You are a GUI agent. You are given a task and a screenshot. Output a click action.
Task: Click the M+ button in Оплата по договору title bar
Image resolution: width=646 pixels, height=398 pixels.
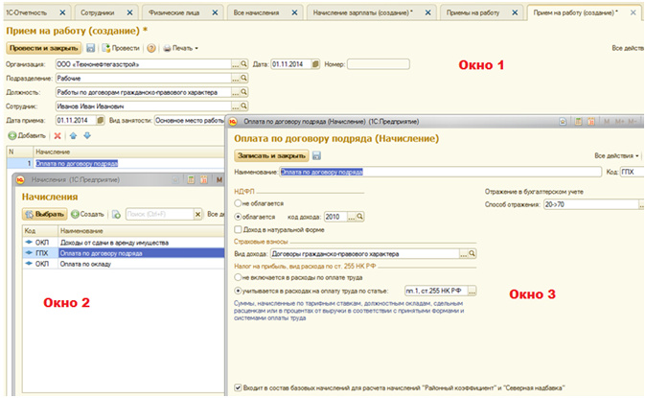[x=619, y=122]
